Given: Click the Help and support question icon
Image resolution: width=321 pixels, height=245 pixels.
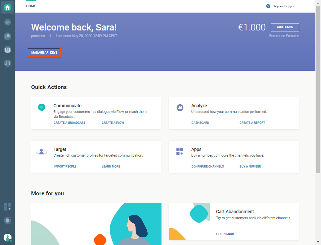Looking at the screenshot, I should point(268,6).
